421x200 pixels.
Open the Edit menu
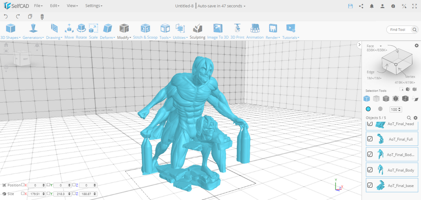55,6
